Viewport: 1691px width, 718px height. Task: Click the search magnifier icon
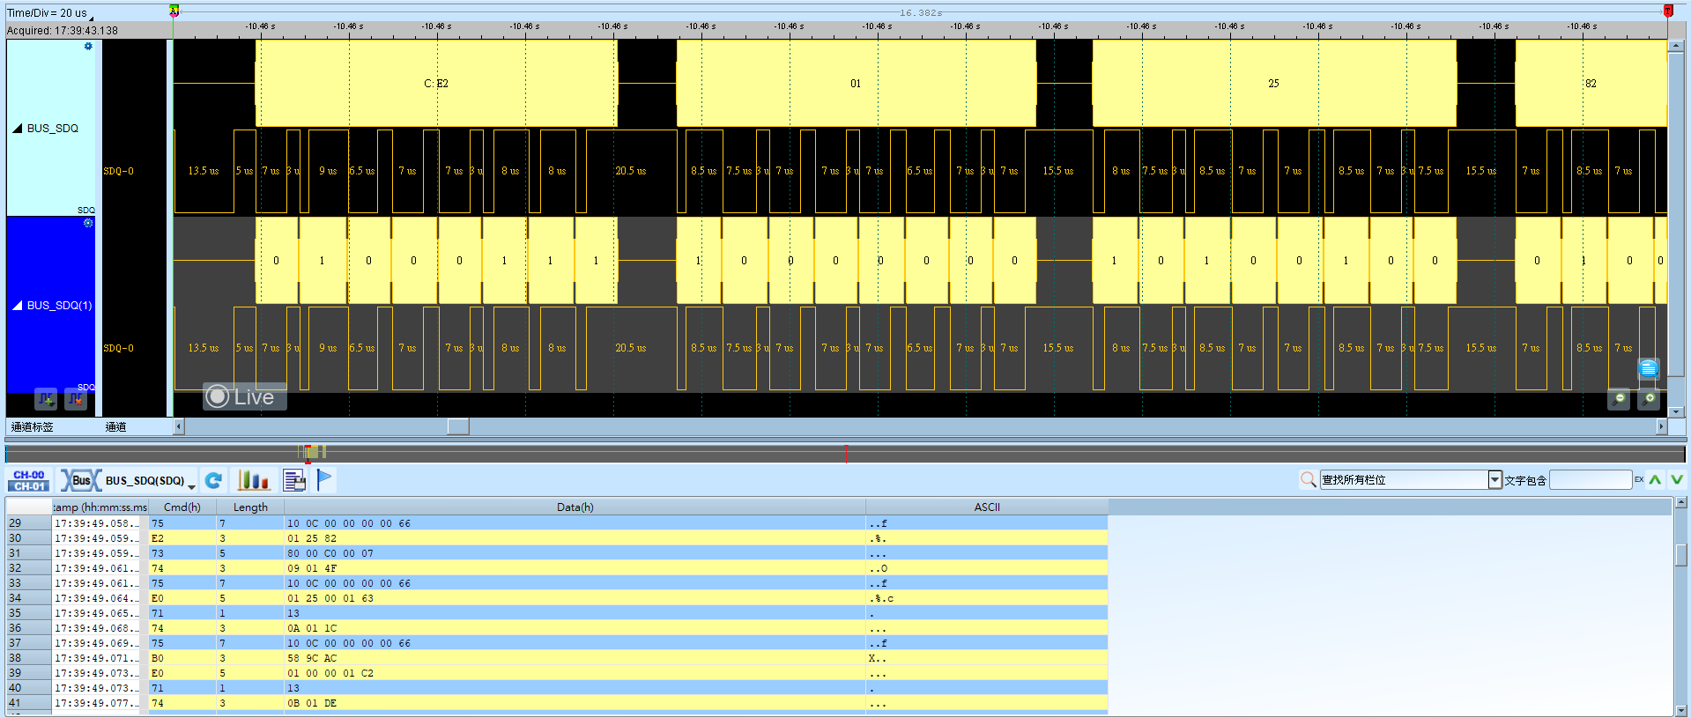tap(1308, 479)
